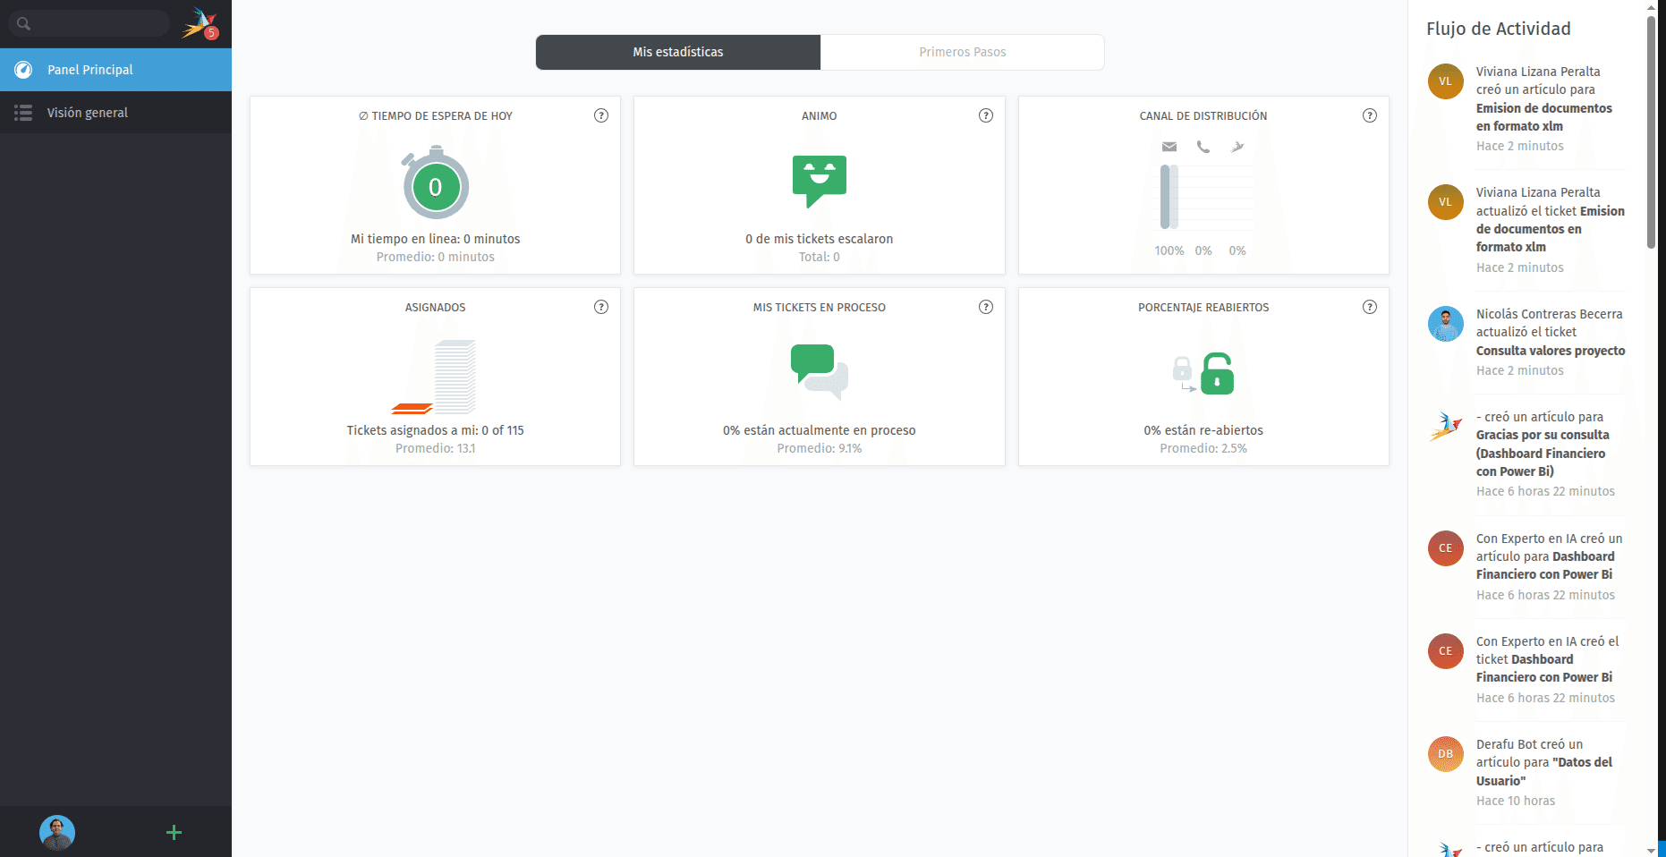Show help for Canal de Distribución
The image size is (1666, 857).
pyautogui.click(x=1369, y=115)
